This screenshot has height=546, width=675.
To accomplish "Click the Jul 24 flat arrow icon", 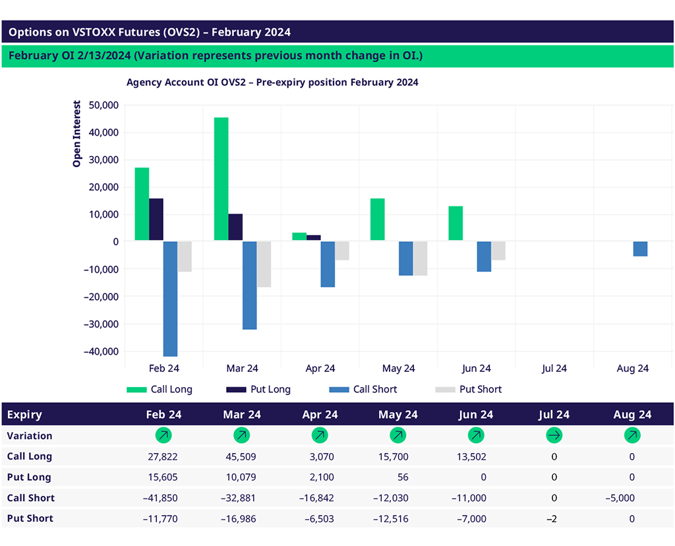I will (x=554, y=435).
